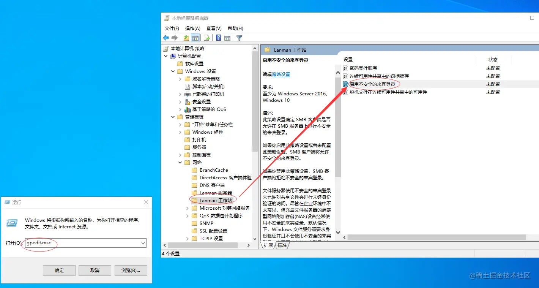Click the policy icon beside 密码套件顺序

click(x=345, y=68)
